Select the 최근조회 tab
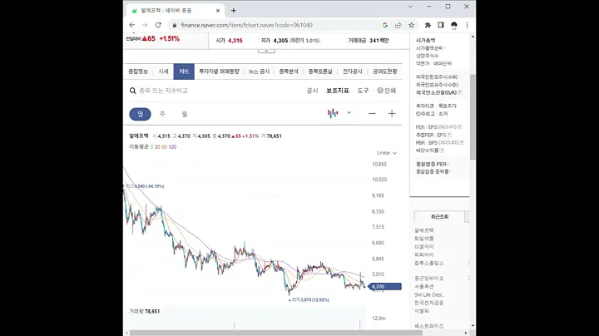 click(439, 216)
